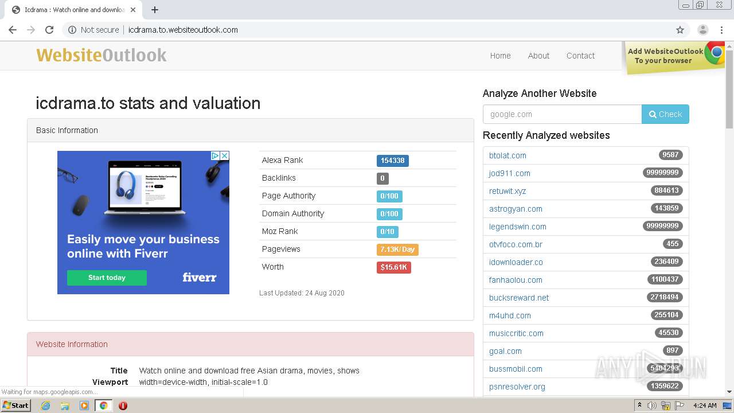Click the Moz Rank 0/10 badge
Image resolution: width=734 pixels, height=413 pixels.
coord(388,232)
